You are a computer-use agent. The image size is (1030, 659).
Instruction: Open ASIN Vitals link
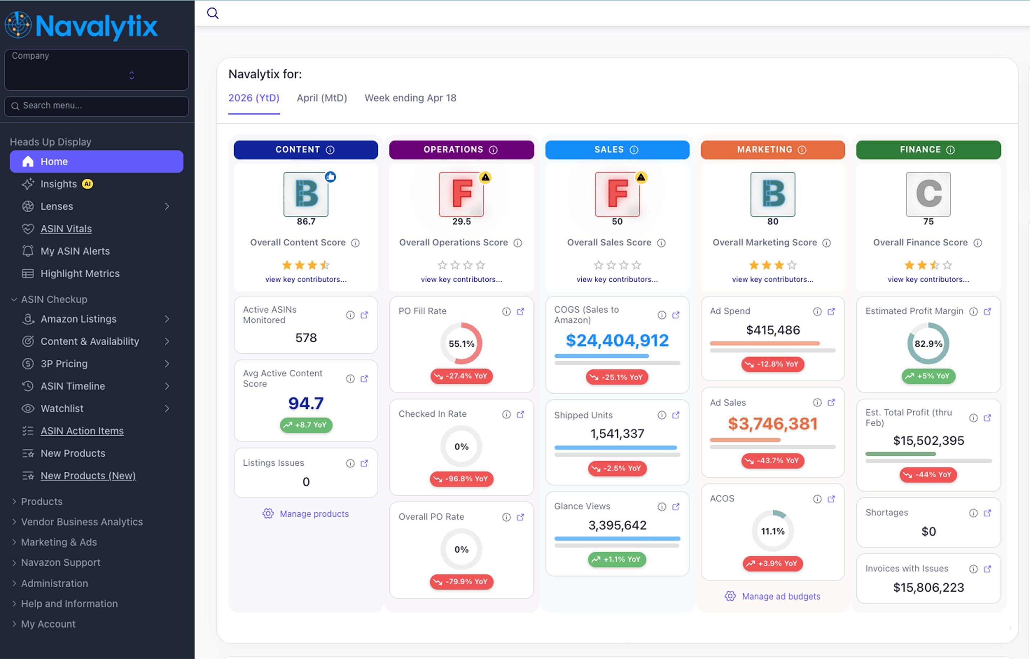click(66, 229)
